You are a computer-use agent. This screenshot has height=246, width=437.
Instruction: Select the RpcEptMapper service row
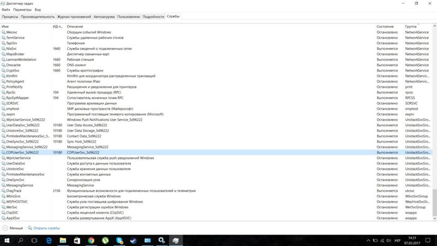click(x=216, y=98)
